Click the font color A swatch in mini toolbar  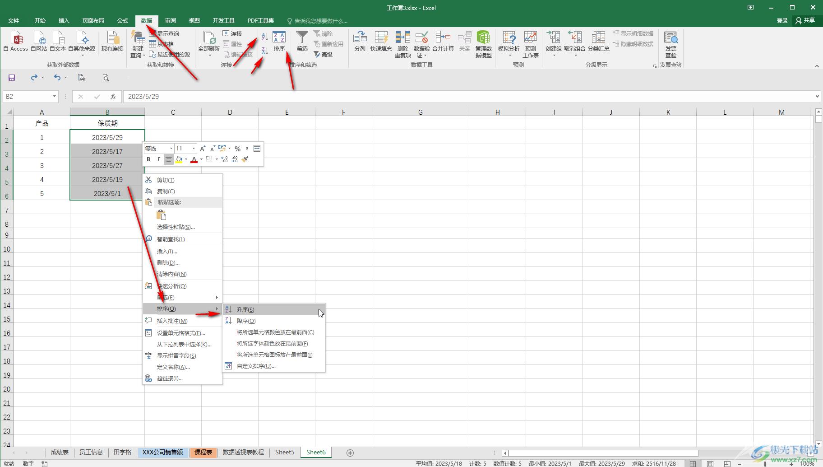(x=194, y=159)
